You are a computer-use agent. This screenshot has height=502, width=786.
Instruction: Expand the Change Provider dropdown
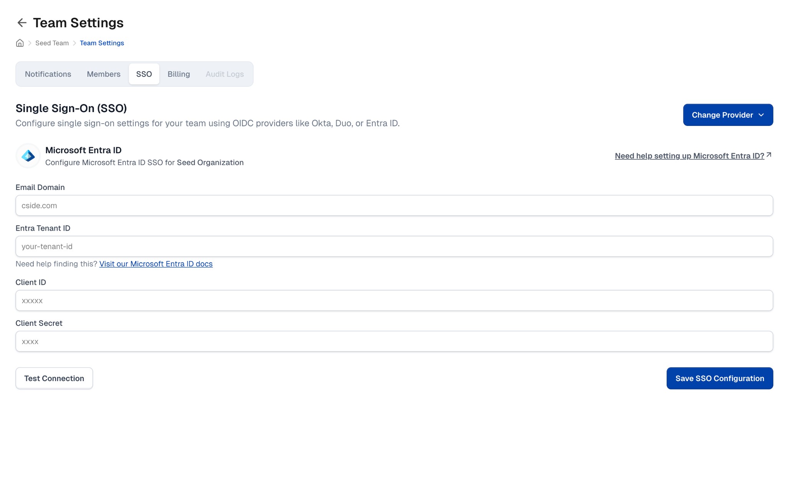tap(728, 115)
